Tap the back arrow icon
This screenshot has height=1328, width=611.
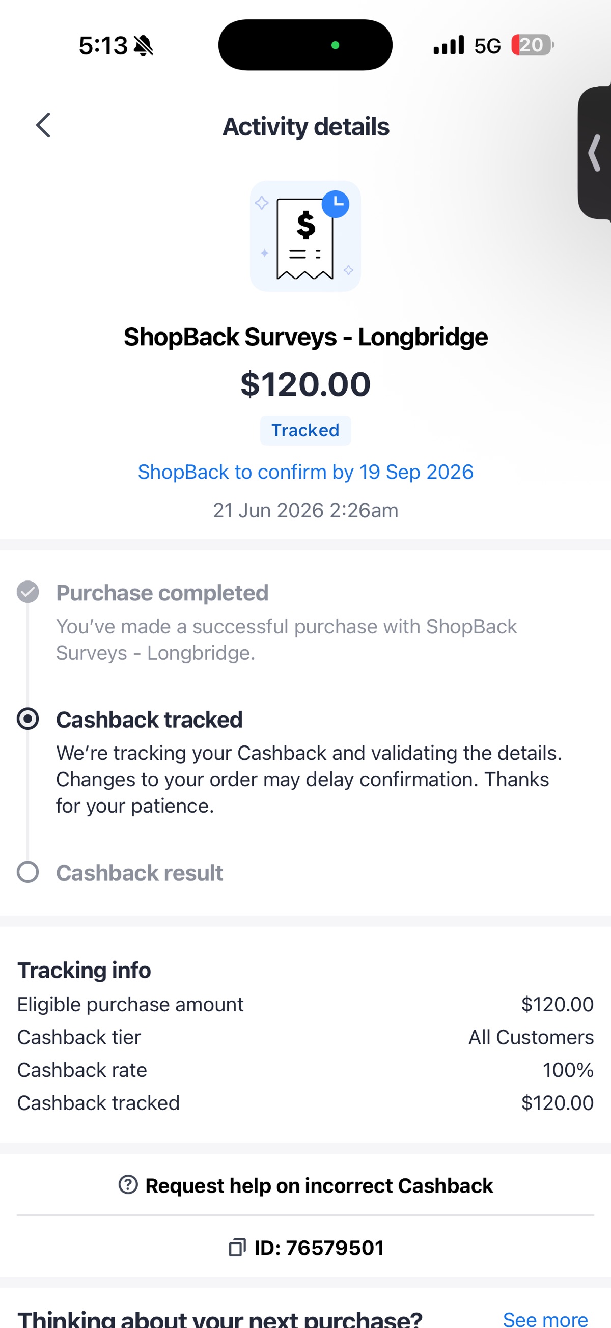pyautogui.click(x=43, y=125)
